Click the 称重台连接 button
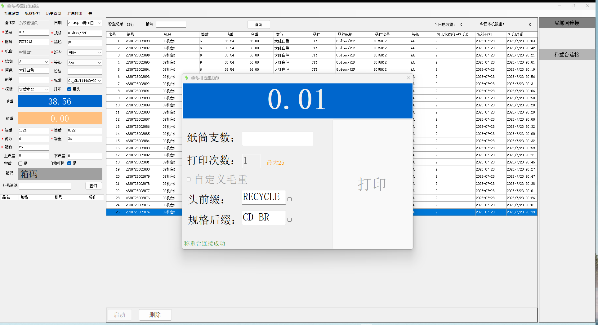 pos(567,55)
